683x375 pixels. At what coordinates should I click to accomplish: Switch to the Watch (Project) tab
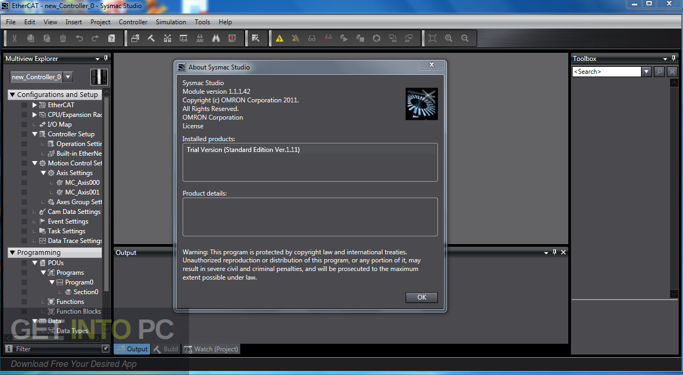coord(211,349)
